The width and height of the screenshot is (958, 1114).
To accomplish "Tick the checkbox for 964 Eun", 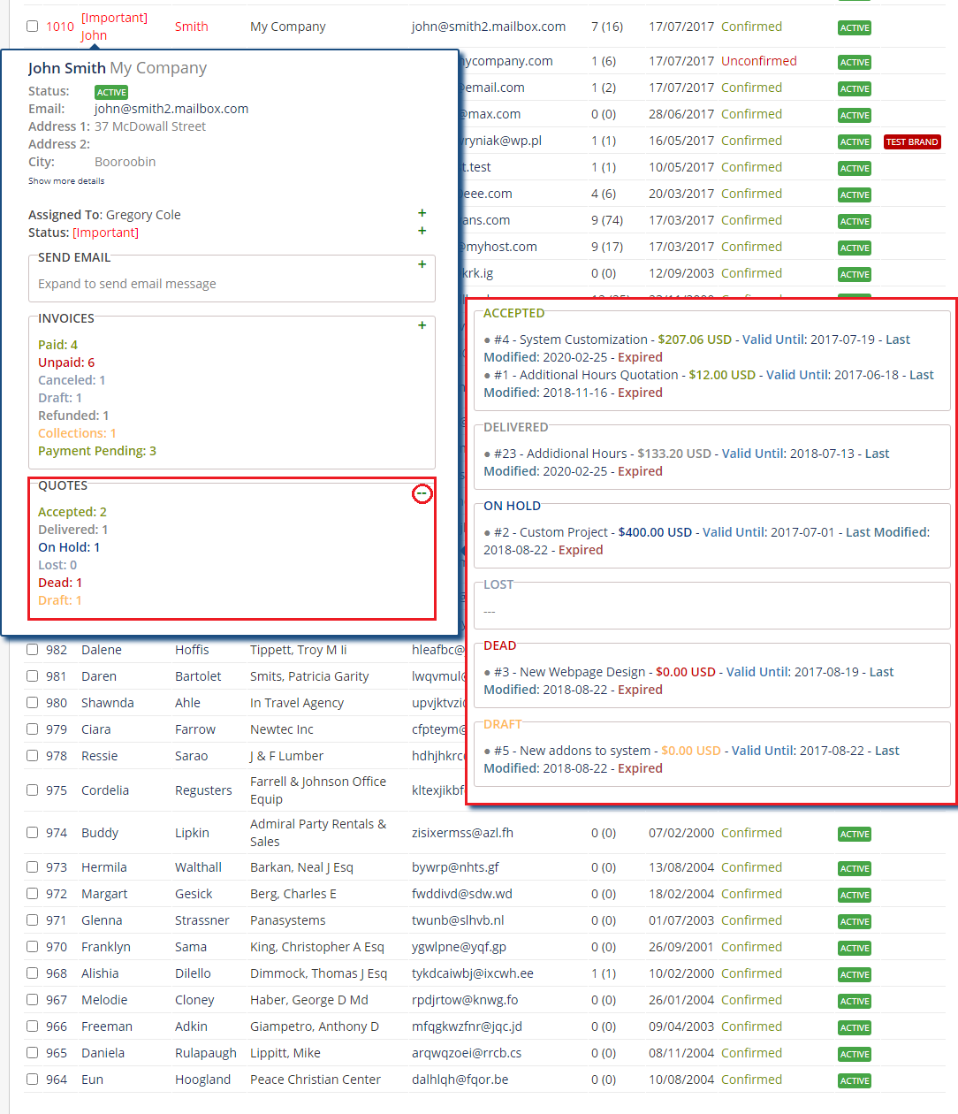I will (32, 1080).
